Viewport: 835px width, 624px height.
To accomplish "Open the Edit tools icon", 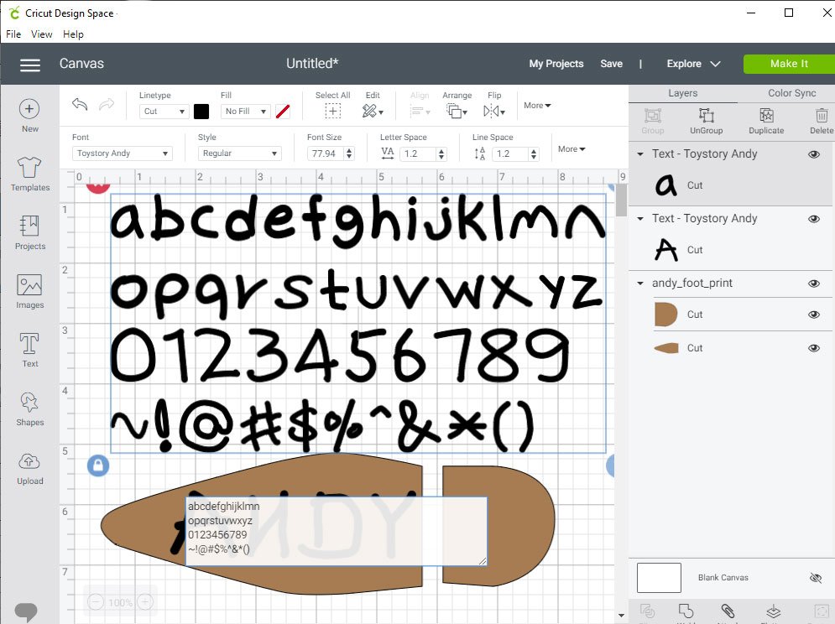I will coord(373,111).
